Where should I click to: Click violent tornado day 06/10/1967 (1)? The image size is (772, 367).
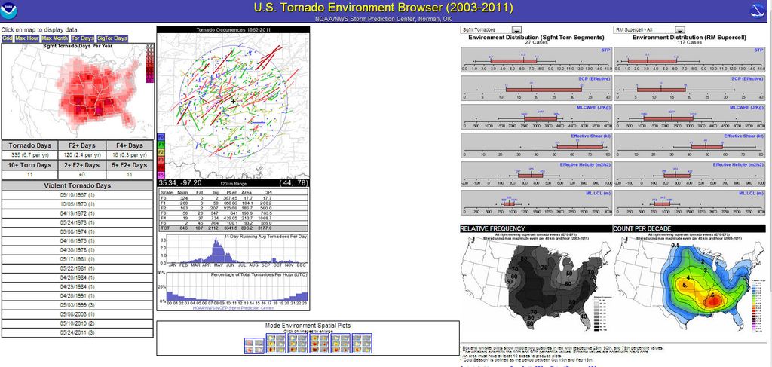[x=78, y=196]
